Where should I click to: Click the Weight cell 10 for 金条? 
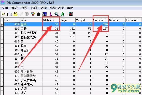point(84,24)
